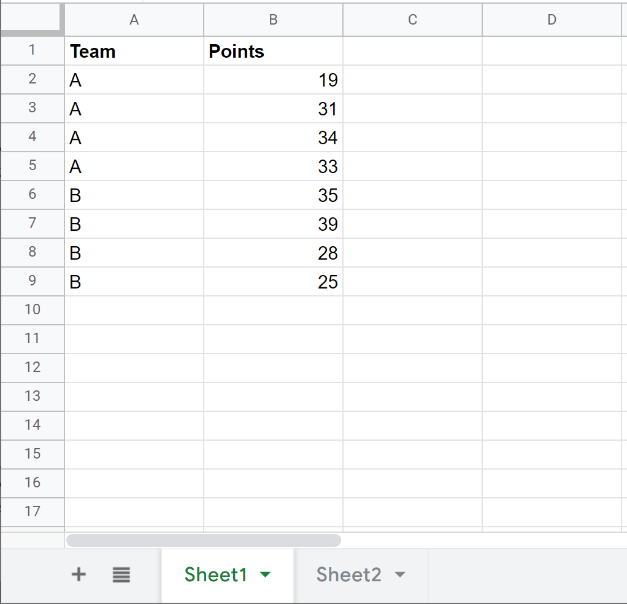Open the all sheets list icon
The width and height of the screenshot is (627, 604).
tap(121, 575)
